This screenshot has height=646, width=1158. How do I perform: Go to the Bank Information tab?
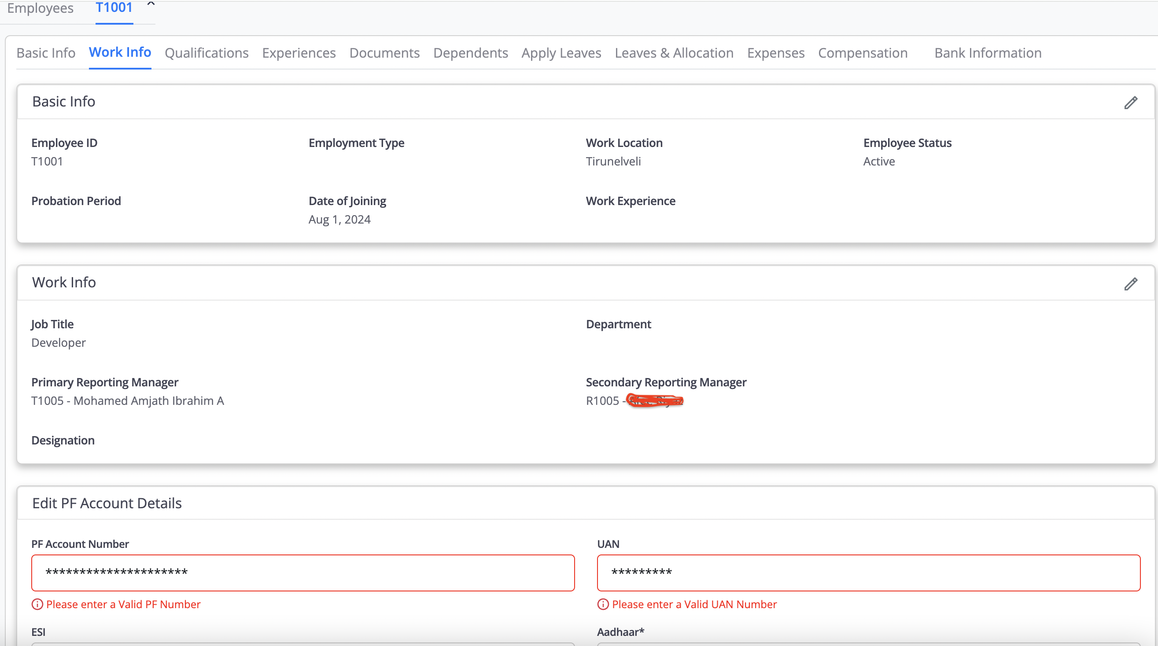point(988,53)
